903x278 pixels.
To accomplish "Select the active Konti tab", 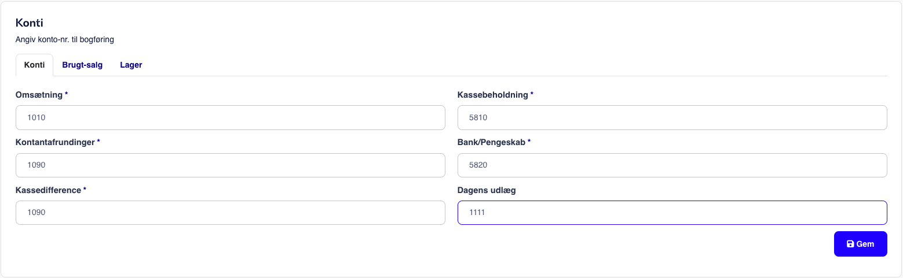I will pyautogui.click(x=34, y=65).
